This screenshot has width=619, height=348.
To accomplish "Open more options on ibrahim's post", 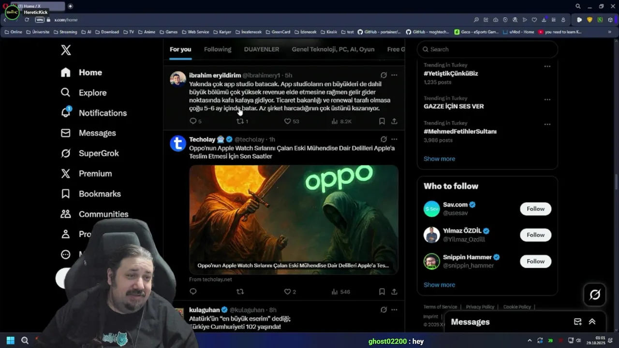I will pos(394,75).
